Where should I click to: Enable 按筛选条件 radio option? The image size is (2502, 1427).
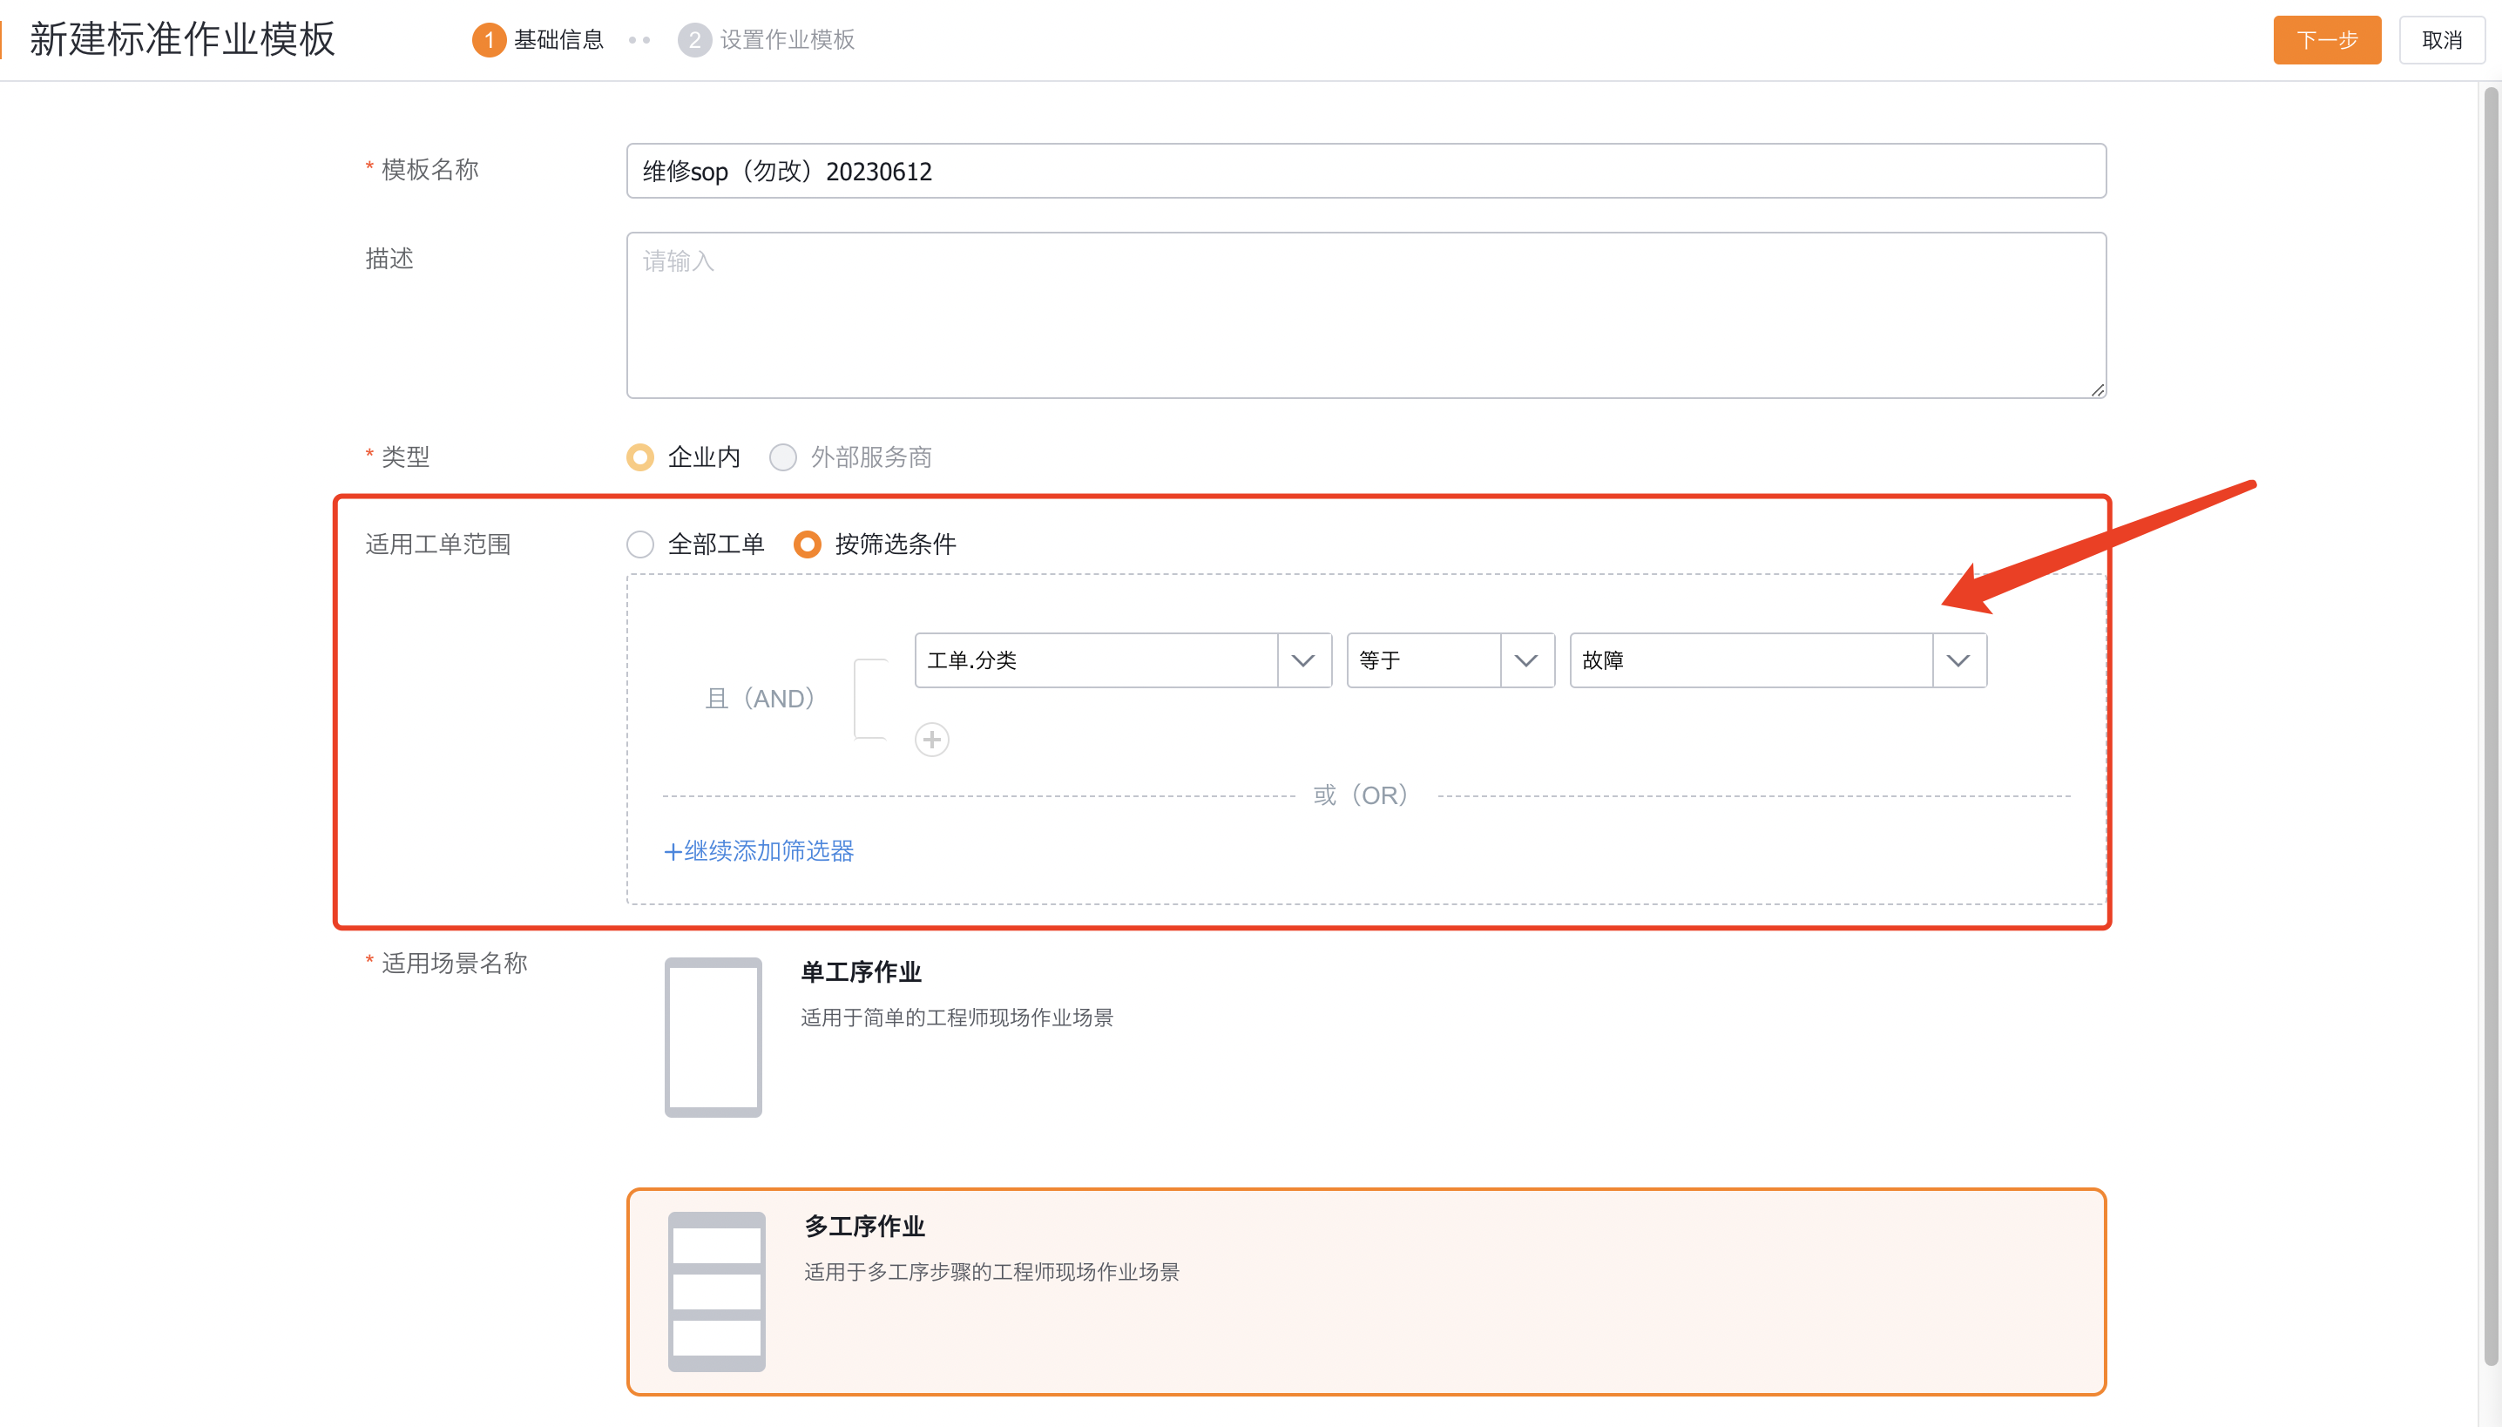806,544
